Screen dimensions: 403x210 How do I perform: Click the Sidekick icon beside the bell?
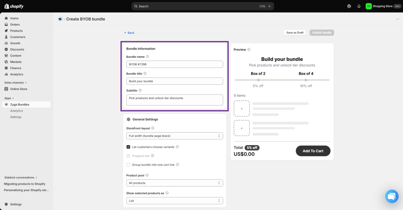click(349, 6)
